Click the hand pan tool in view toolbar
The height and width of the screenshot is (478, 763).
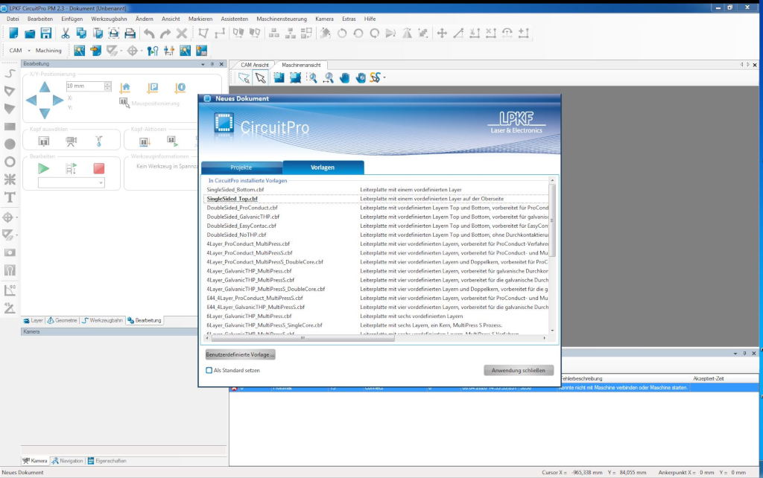tap(344, 77)
